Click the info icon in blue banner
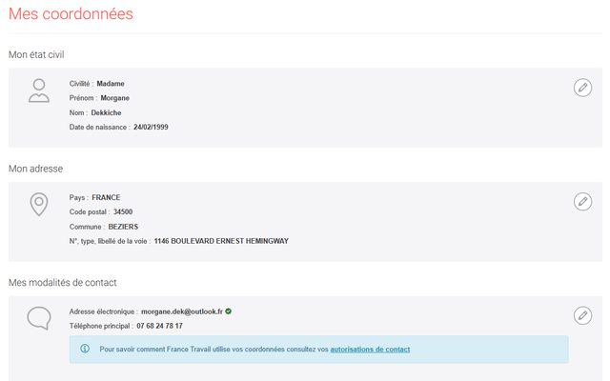This screenshot has height=381, width=610. coord(85,349)
